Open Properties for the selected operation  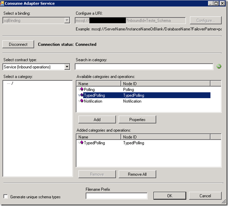pos(137,119)
